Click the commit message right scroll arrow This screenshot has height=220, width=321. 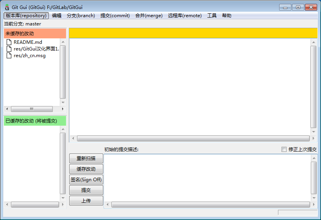[x=314, y=204]
